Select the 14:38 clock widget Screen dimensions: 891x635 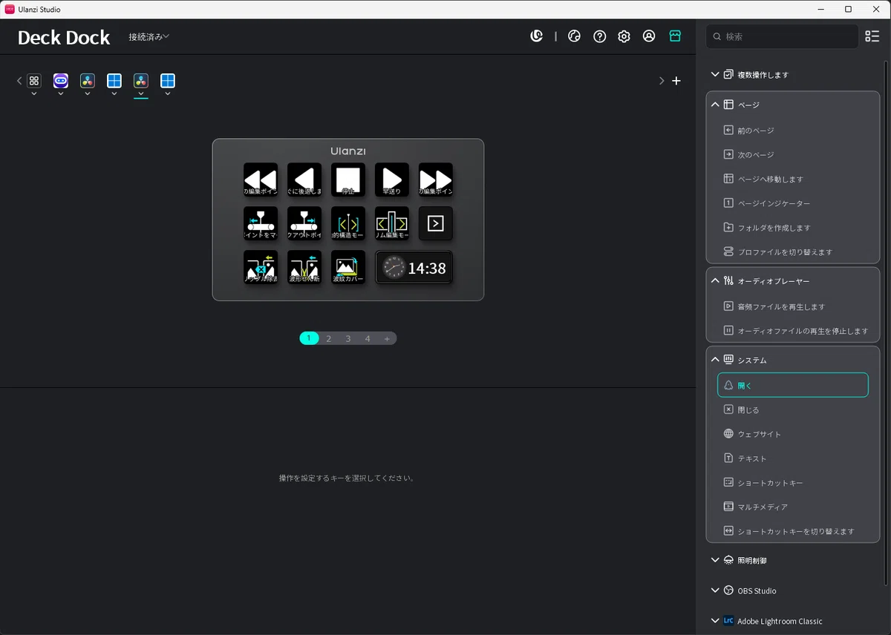pyautogui.click(x=414, y=268)
